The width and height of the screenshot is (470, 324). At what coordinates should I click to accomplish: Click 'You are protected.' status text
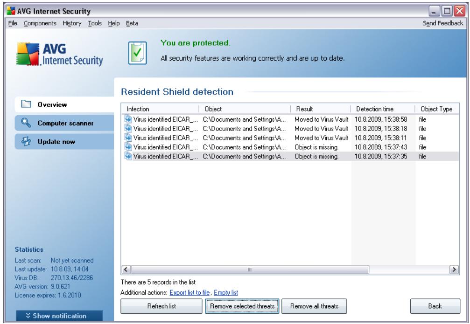(x=196, y=43)
